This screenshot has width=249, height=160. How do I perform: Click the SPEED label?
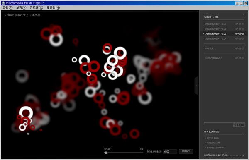107,149
